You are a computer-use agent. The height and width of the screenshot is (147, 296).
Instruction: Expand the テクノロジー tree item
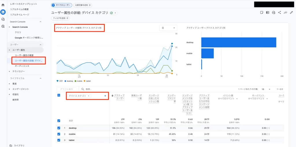point(10,71)
